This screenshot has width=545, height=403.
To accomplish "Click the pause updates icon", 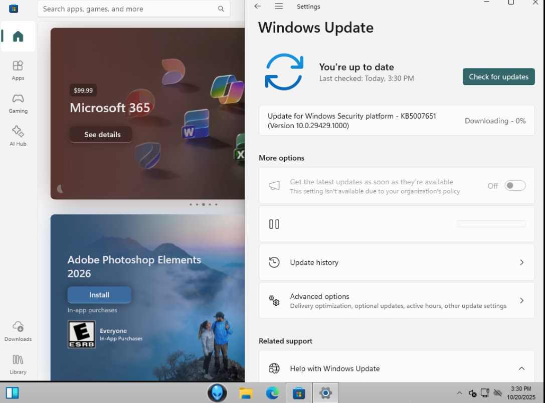I will pyautogui.click(x=274, y=224).
